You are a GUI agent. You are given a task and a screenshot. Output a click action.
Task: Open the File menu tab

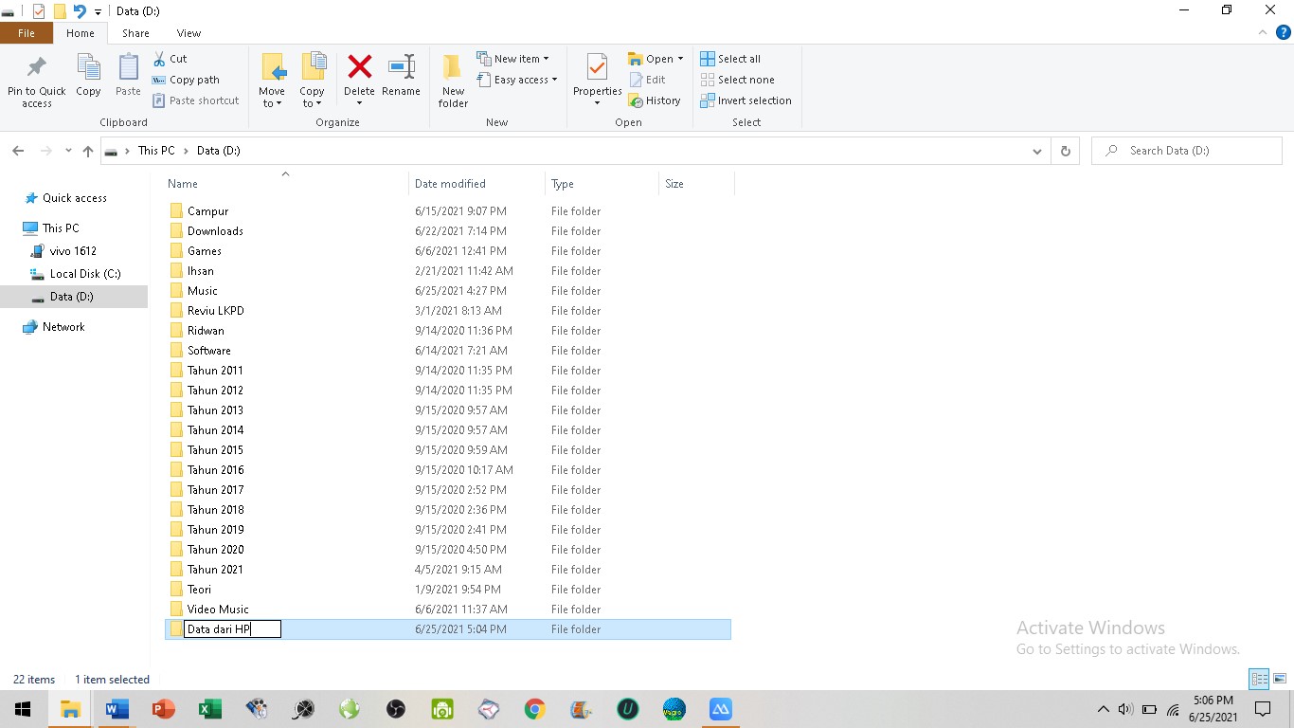click(x=27, y=33)
